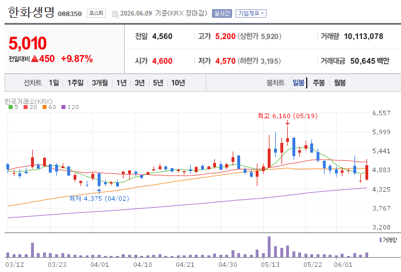This screenshot has width=401, height=272.
Task: Click the purple 거래량 legend swatch
Action: tap(380, 240)
